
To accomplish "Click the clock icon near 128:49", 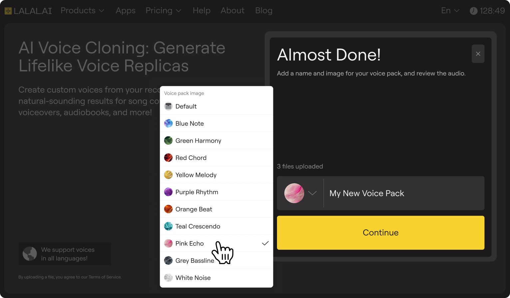I will click(474, 11).
